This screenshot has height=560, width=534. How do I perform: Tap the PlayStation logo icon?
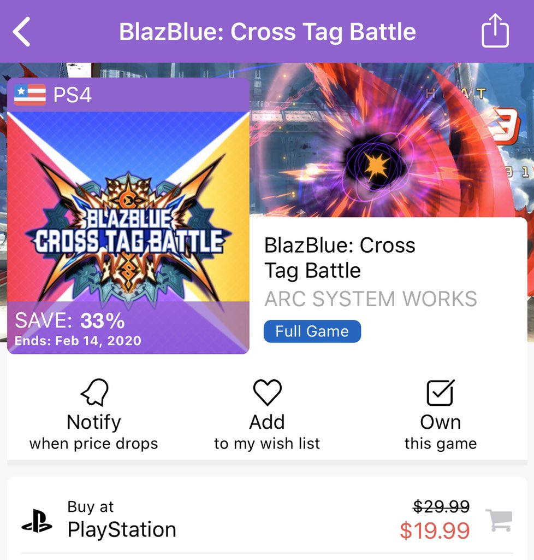37,521
